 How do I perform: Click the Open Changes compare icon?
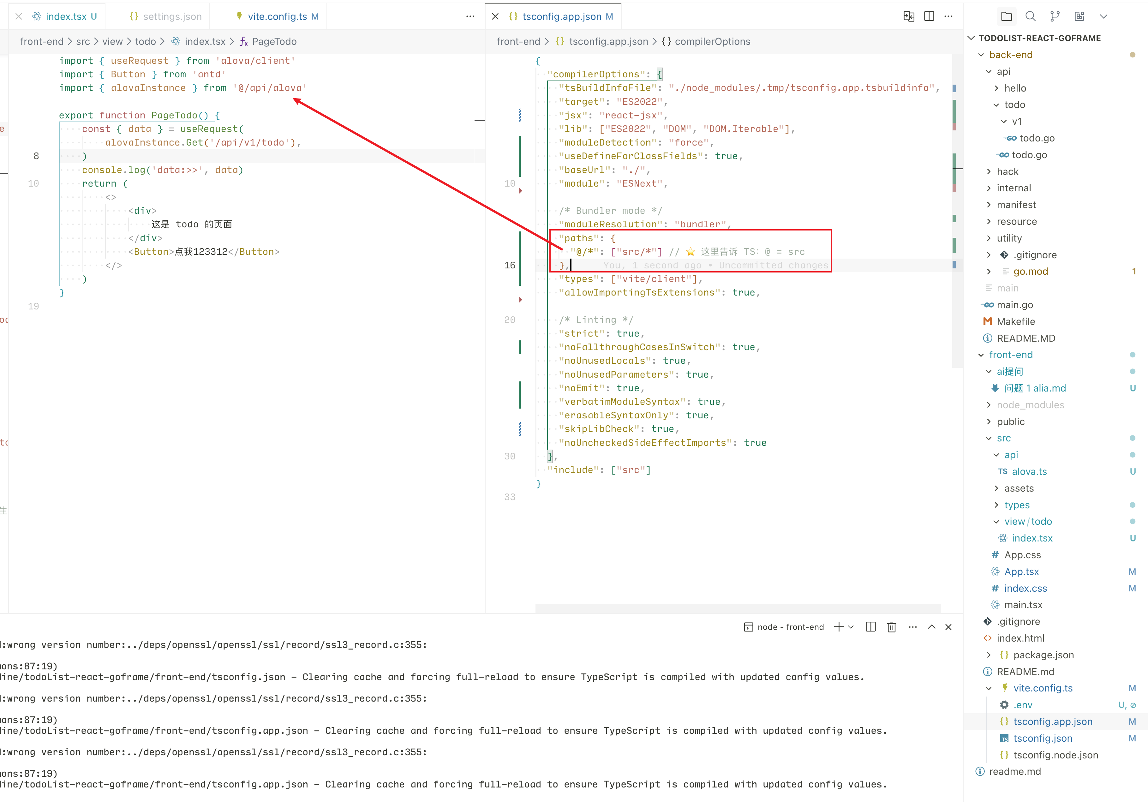click(x=909, y=16)
